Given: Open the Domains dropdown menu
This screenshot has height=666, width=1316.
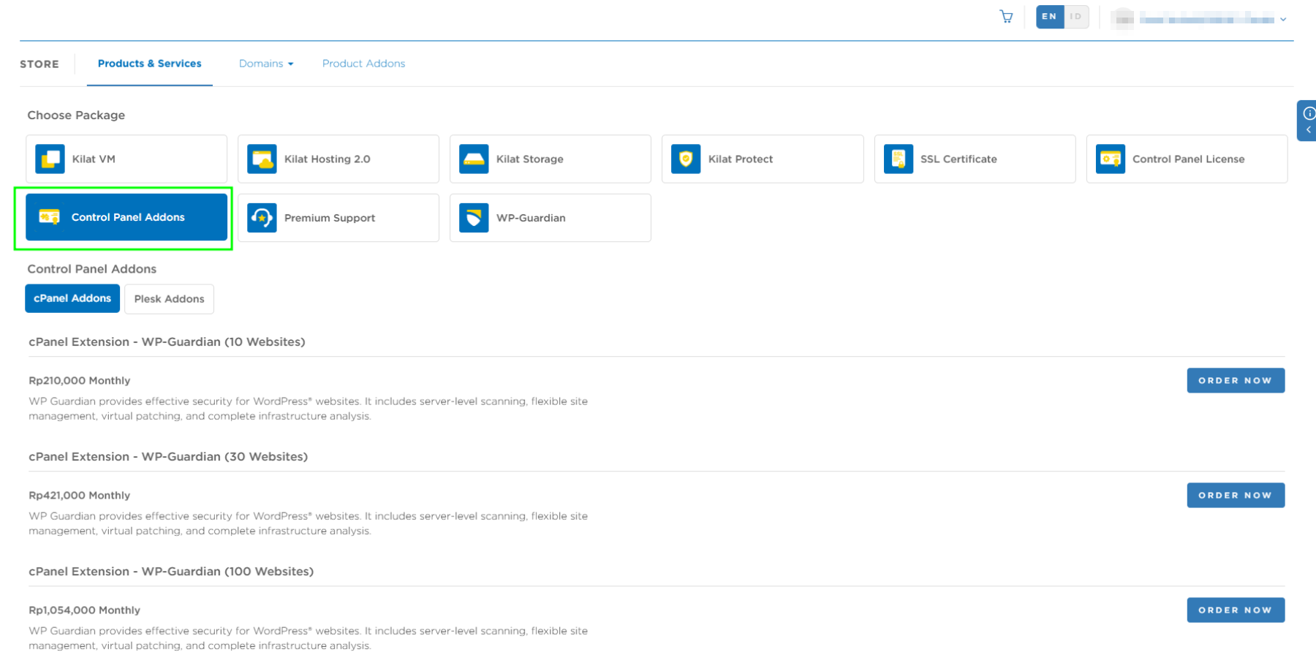Looking at the screenshot, I should 265,64.
